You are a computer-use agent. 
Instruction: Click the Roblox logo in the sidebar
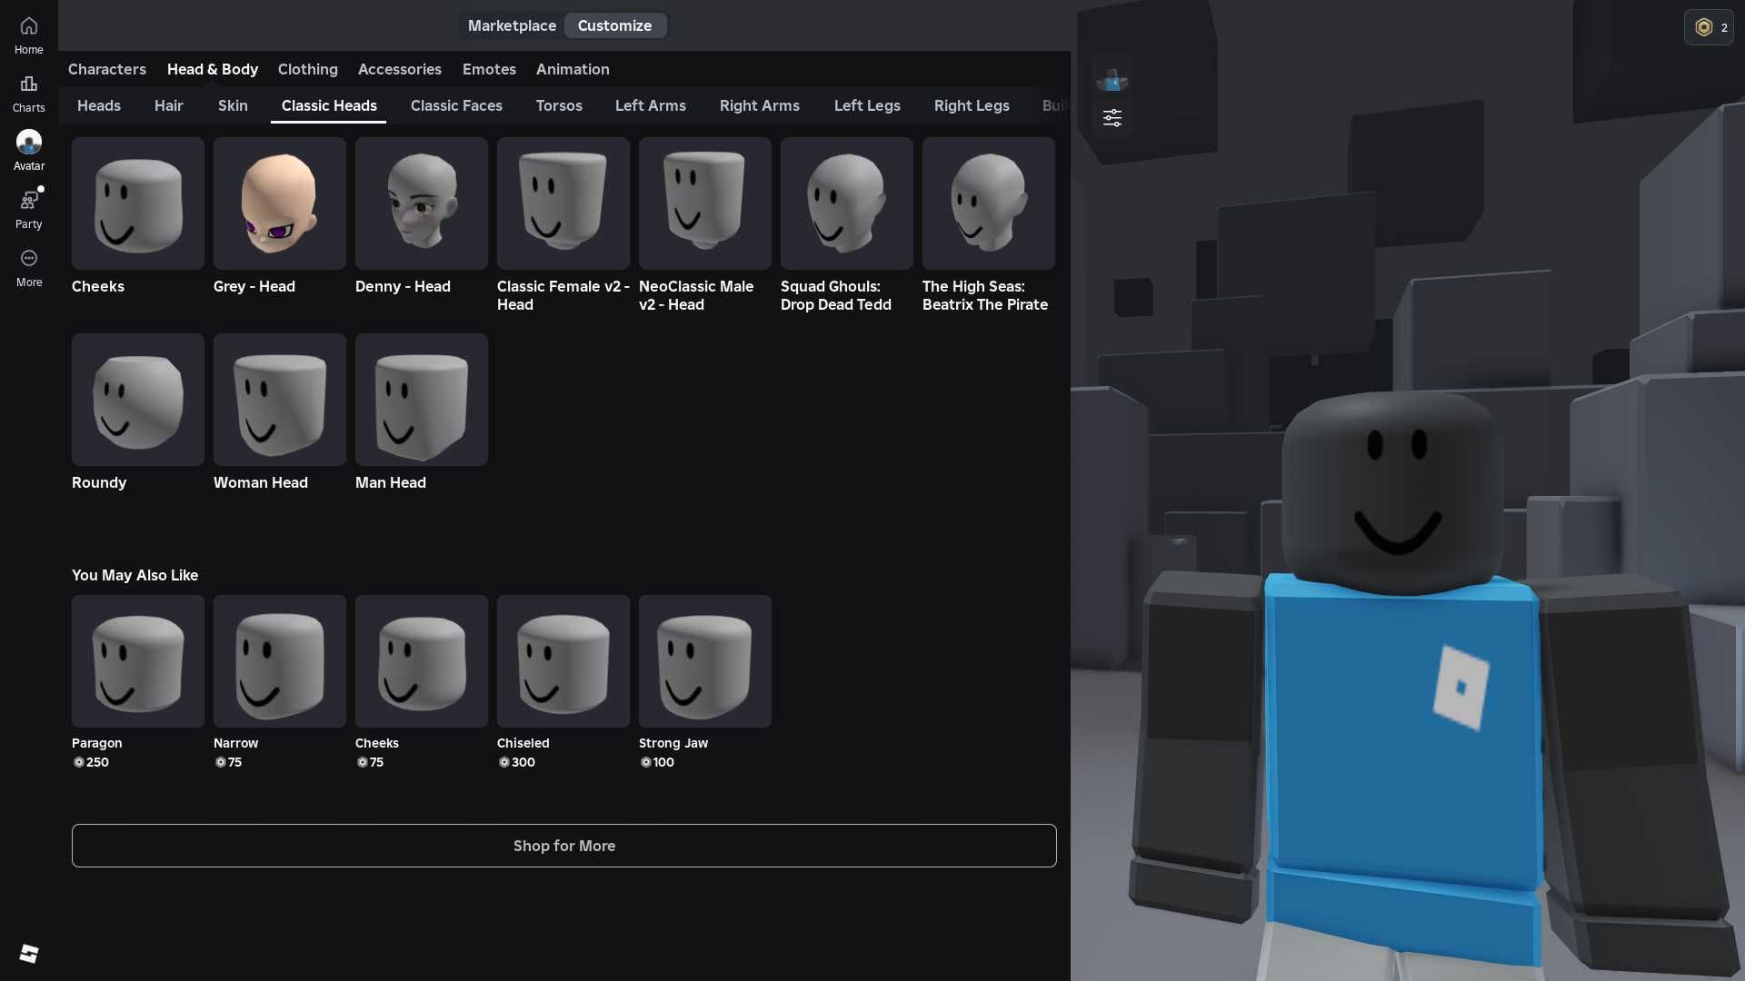(29, 953)
